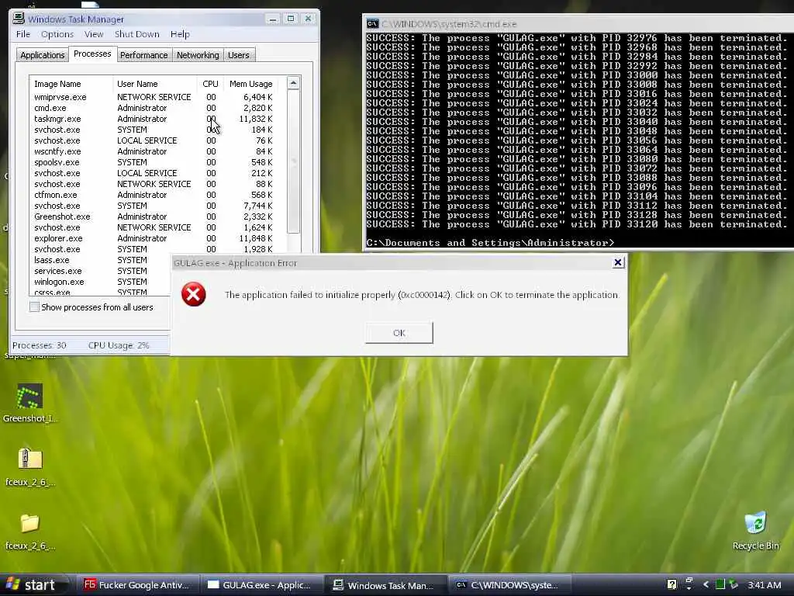Open the Shut Down menu in Task Manager
The width and height of the screenshot is (794, 596).
[136, 34]
